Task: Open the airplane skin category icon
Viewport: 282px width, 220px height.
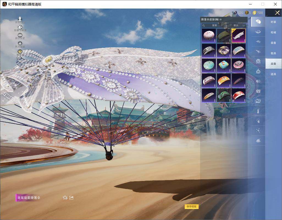Action: (x=258, y=52)
